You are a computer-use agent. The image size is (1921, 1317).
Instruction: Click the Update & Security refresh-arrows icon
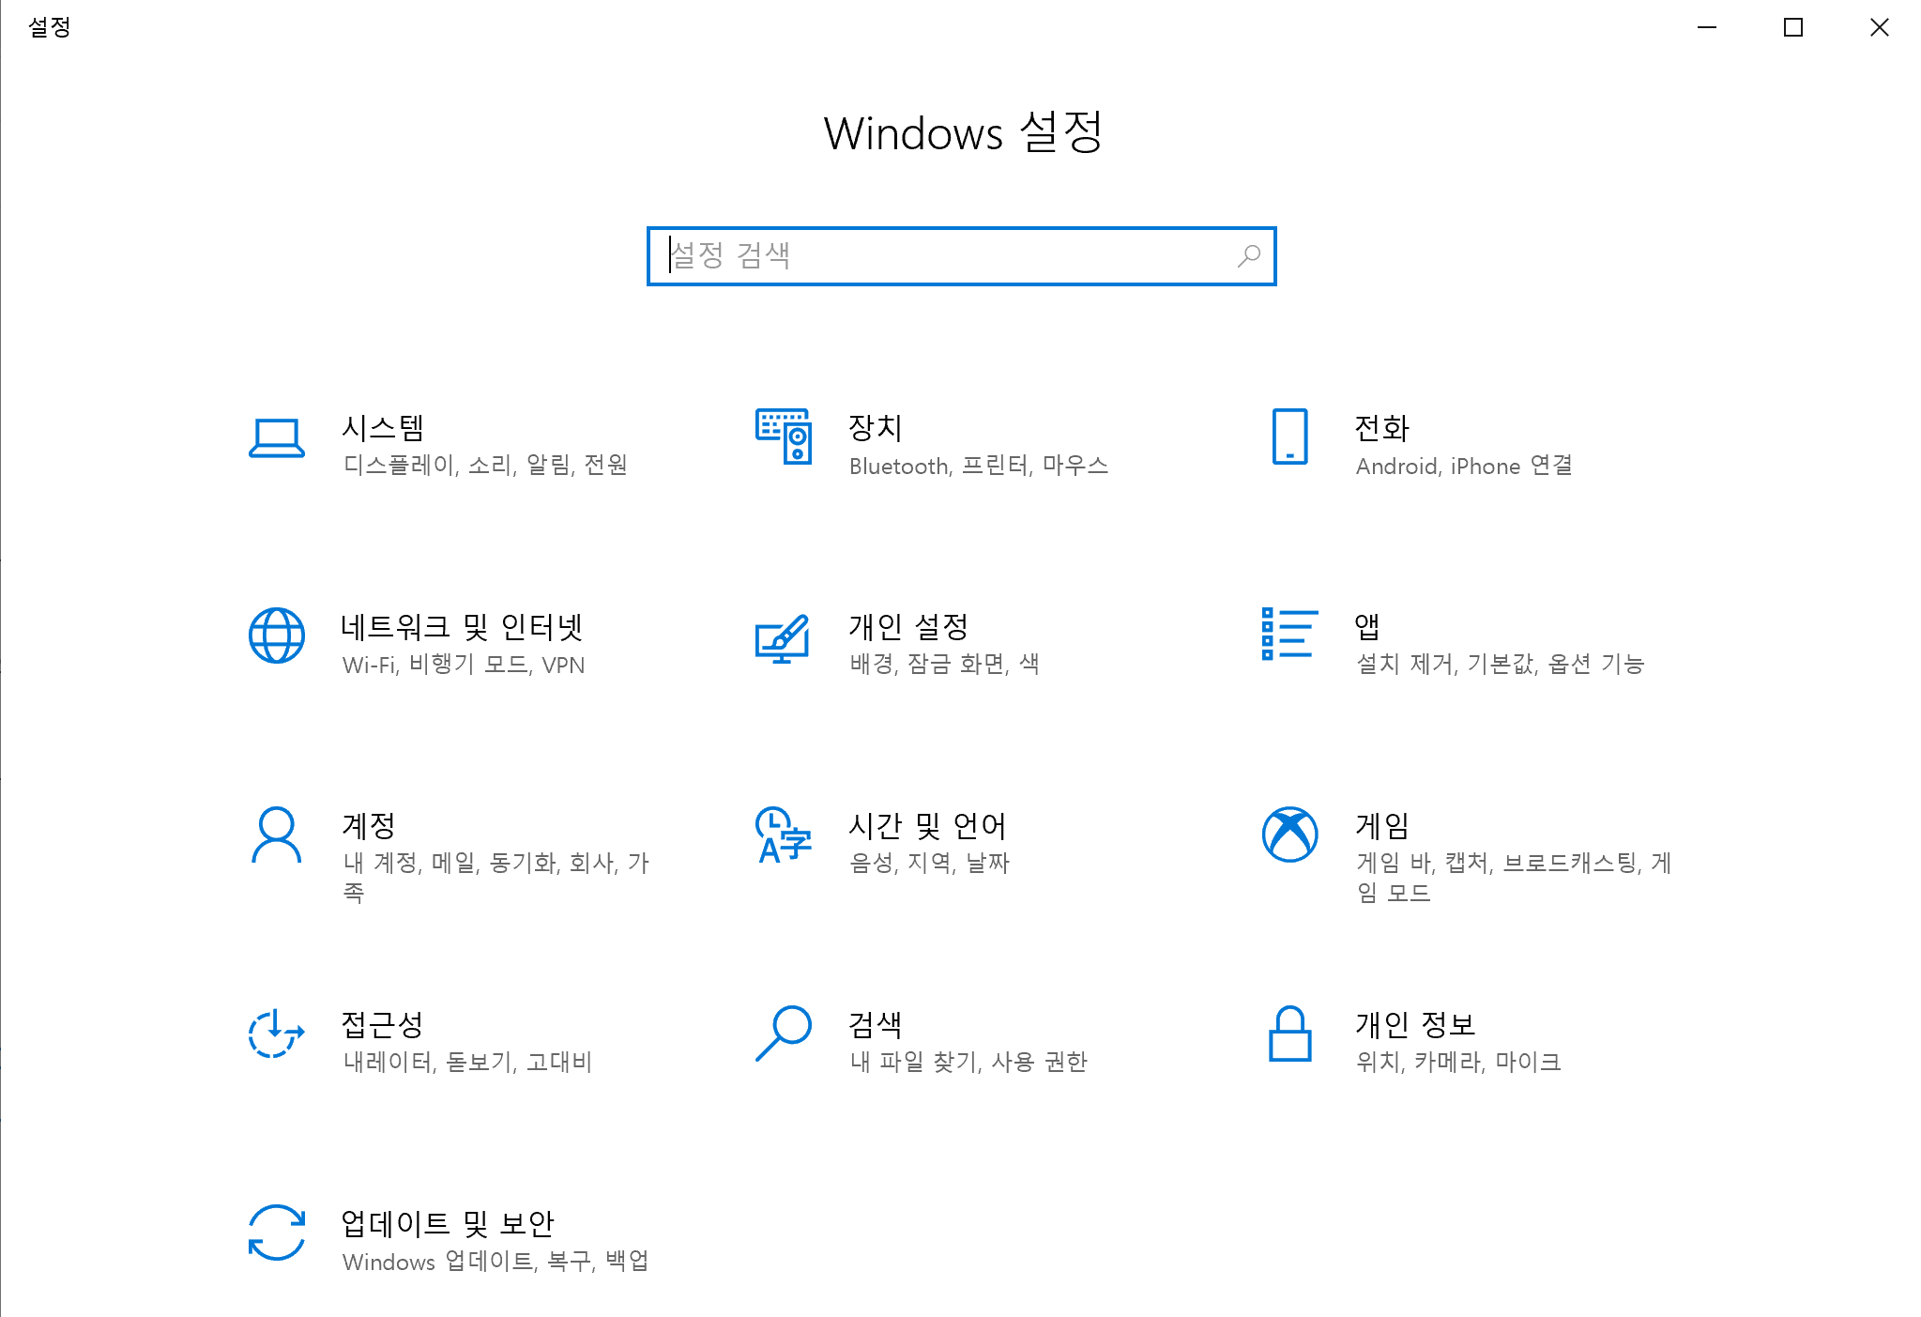276,1233
